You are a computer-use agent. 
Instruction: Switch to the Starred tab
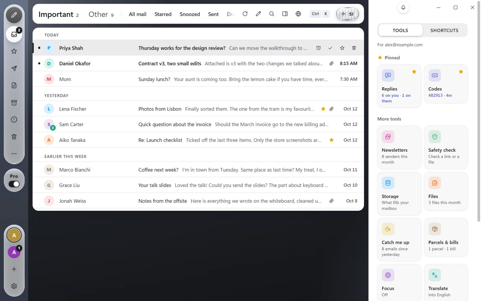coord(163,14)
